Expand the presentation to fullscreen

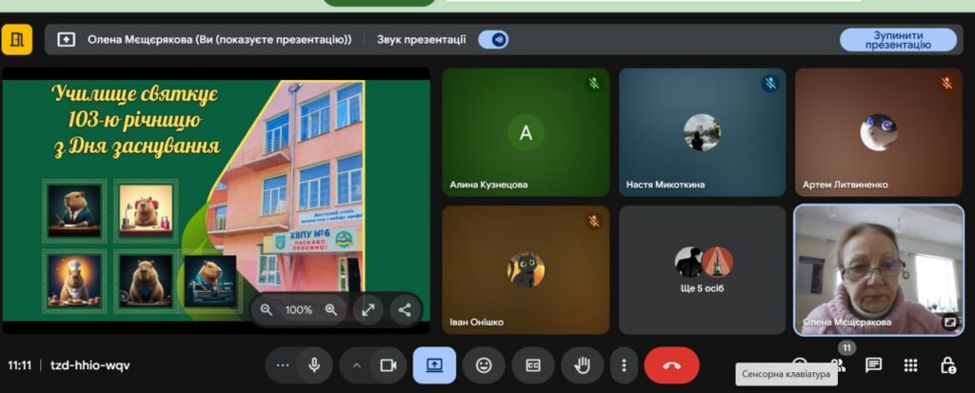point(368,309)
